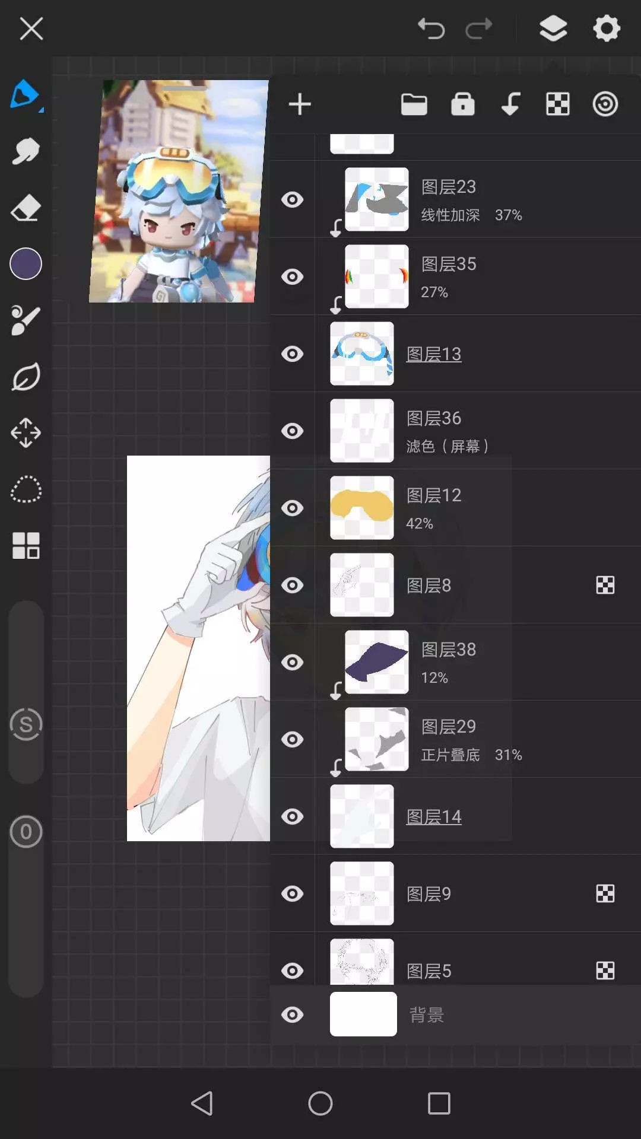Screen dimensions: 641x1139
Task: Hide layer 图层14
Action: tap(292, 816)
